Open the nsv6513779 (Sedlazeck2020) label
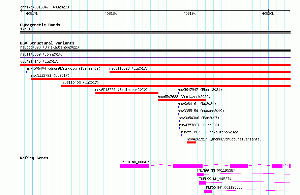 click(x=121, y=90)
